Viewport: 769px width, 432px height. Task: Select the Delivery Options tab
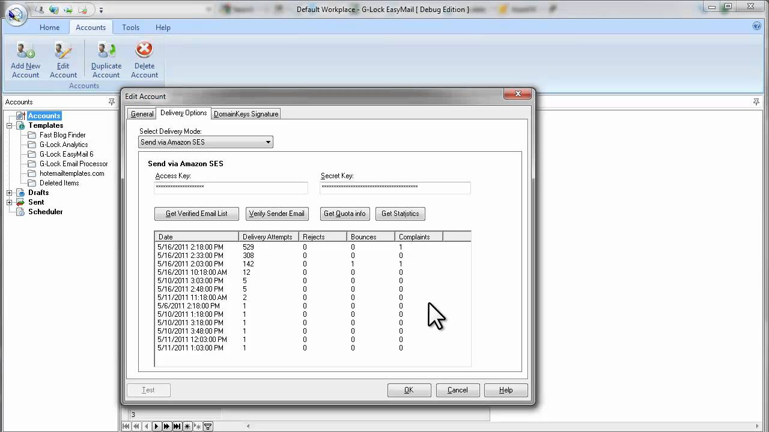[x=183, y=113]
